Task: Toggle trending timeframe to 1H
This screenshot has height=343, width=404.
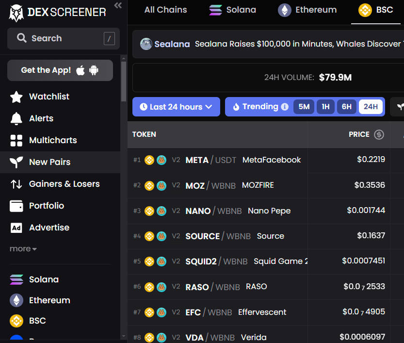Action: coord(326,107)
